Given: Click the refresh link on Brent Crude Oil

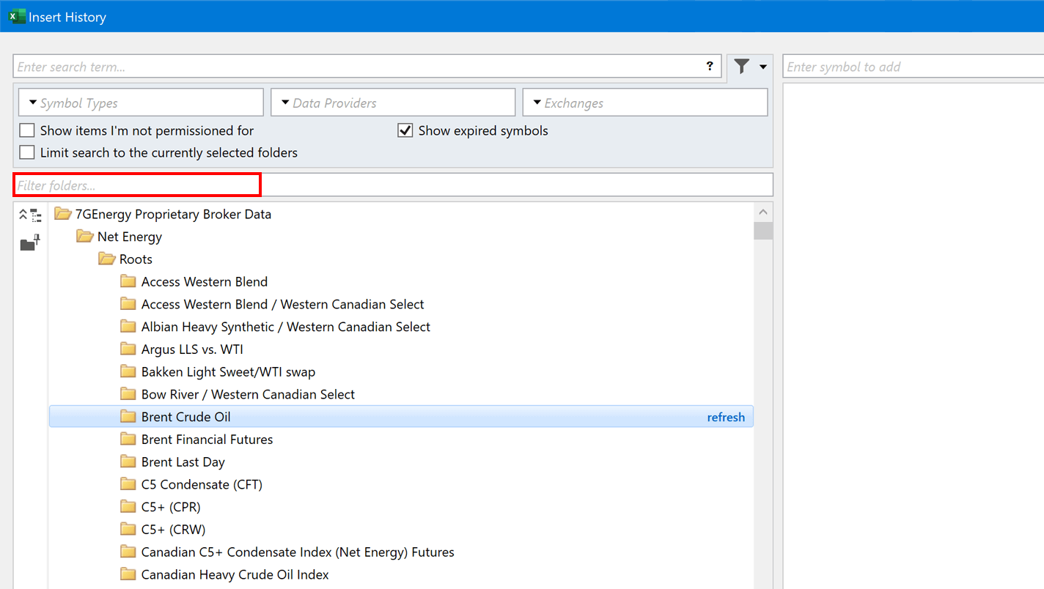Looking at the screenshot, I should point(726,417).
